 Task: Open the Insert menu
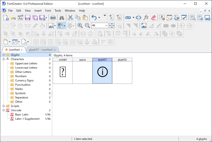click(38, 11)
